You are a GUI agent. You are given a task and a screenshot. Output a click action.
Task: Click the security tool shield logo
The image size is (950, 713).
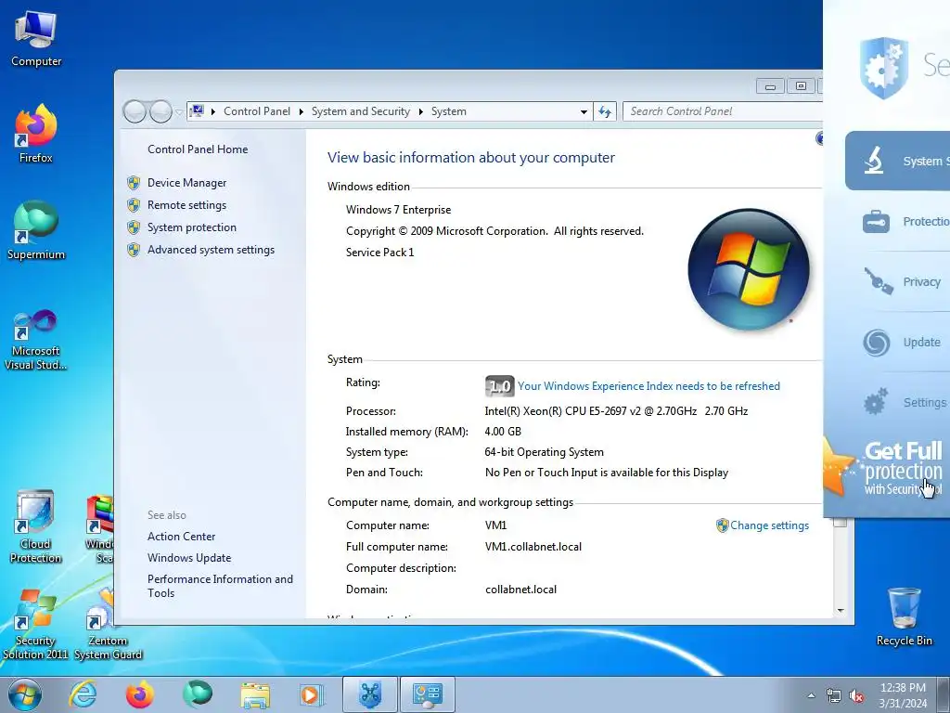[884, 67]
